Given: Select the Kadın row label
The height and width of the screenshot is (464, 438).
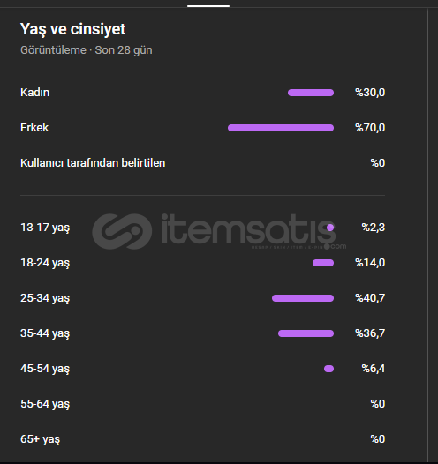Looking at the screenshot, I should click(35, 93).
